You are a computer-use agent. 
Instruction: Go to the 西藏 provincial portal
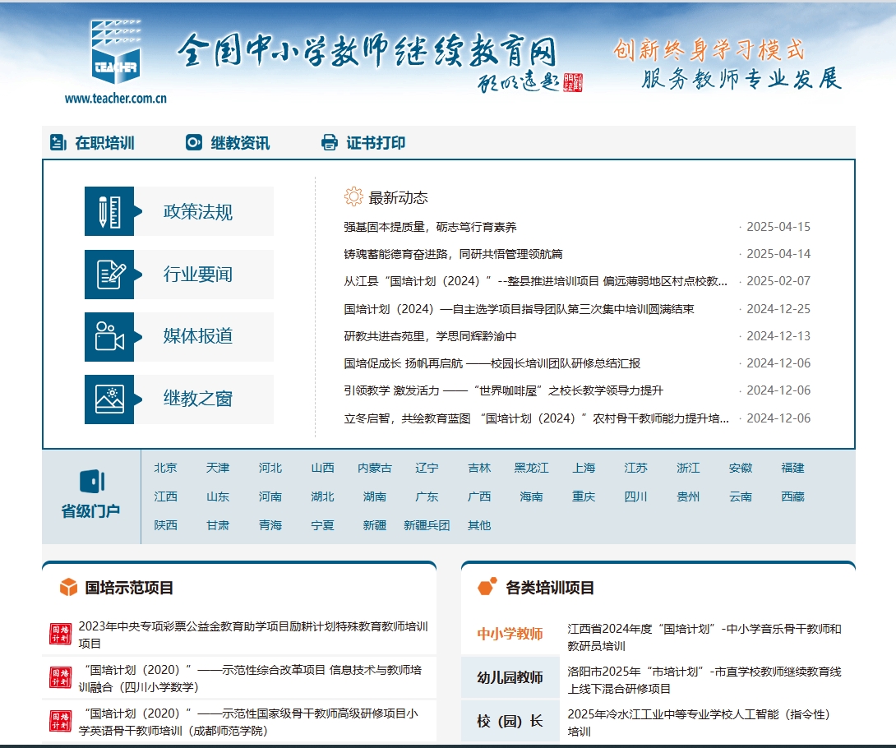point(792,496)
